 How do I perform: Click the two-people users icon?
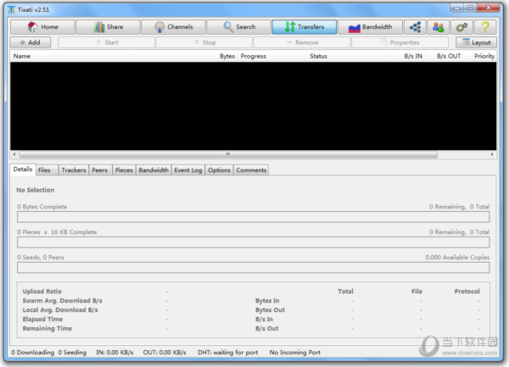coord(439,27)
